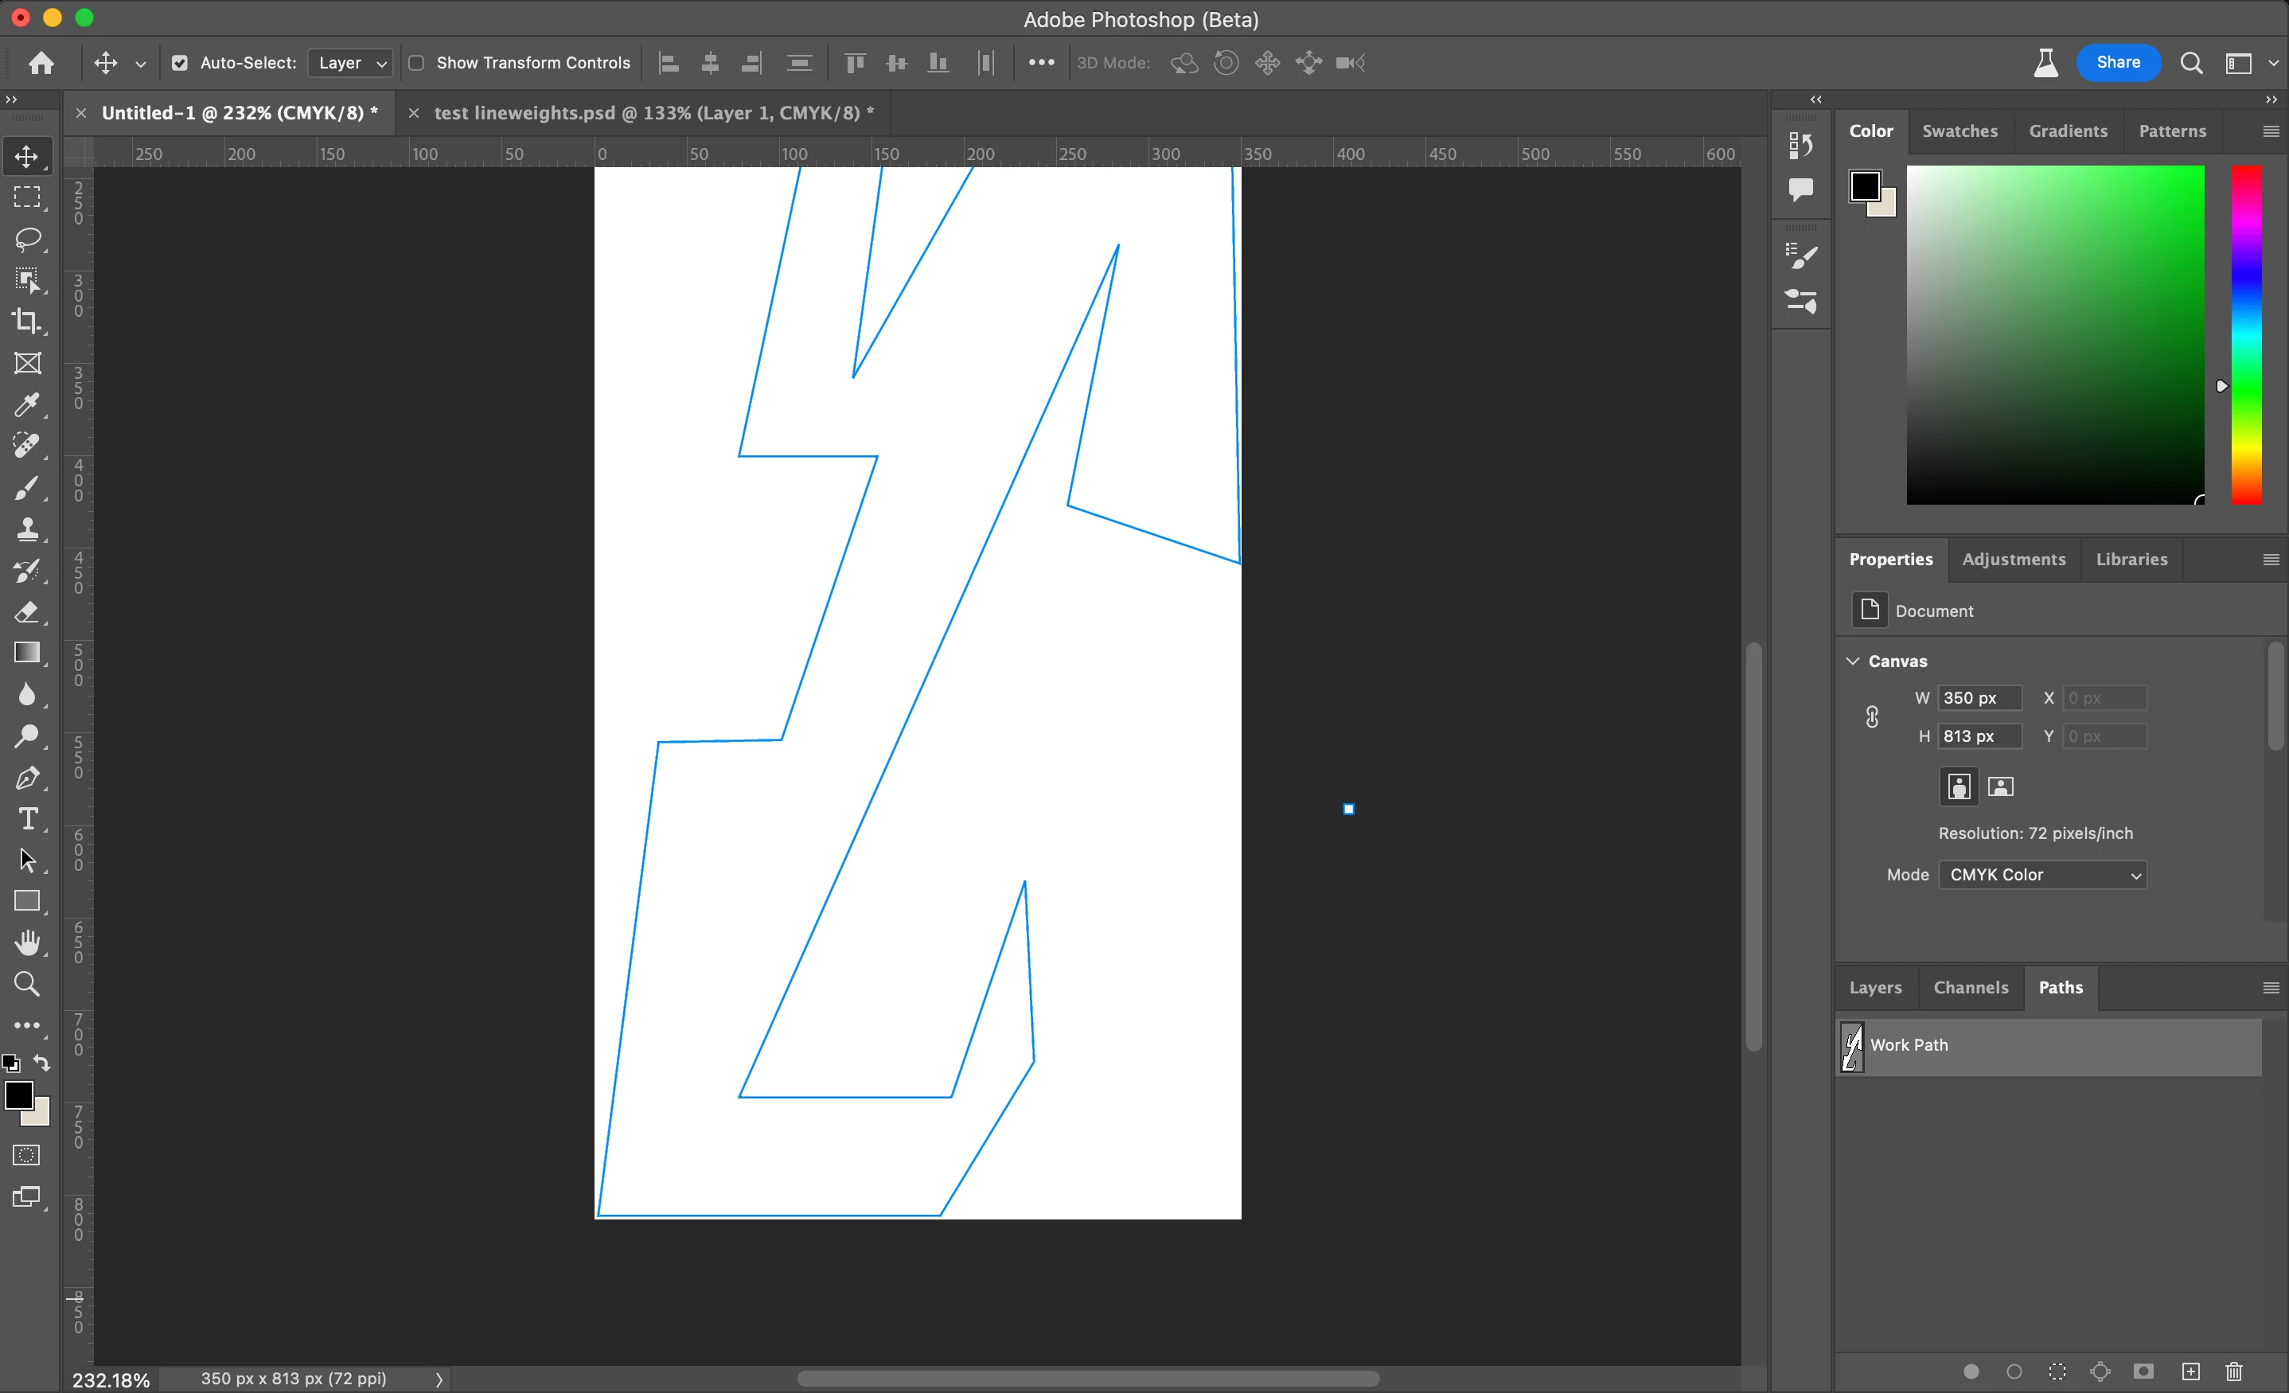Screen dimensions: 2289x1393
Task: Select the Crop tool
Action: pyautogui.click(x=27, y=322)
